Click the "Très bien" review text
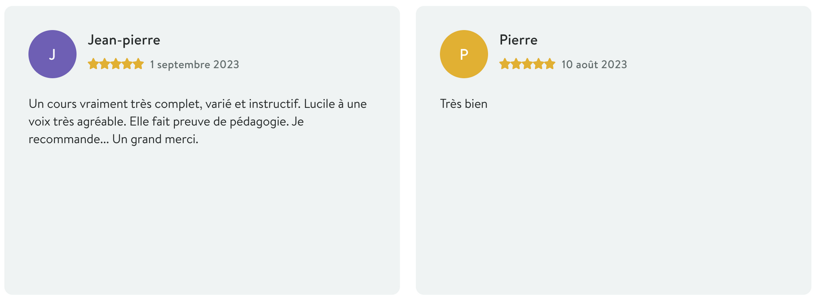 (x=463, y=104)
